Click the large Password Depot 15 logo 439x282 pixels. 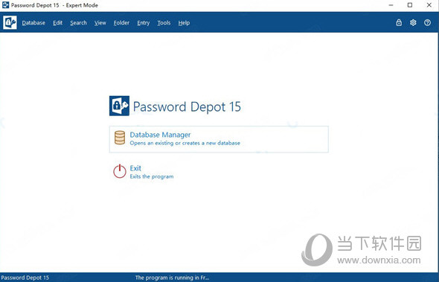click(119, 106)
